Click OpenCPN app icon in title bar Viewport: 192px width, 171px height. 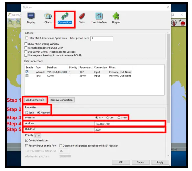click(10, 15)
